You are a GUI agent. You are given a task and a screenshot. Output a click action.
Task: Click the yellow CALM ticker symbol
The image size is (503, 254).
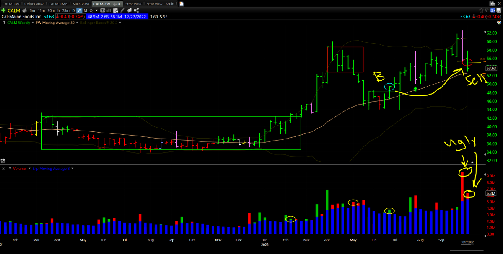click(14, 10)
